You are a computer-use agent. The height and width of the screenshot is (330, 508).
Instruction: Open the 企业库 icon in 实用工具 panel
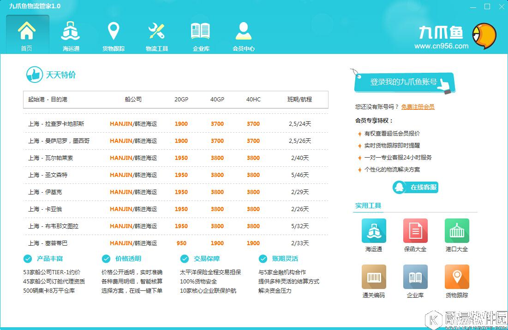coord(414,277)
